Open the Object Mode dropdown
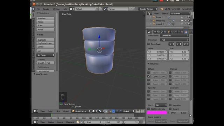The width and height of the screenshot is (224, 126). click(81, 111)
